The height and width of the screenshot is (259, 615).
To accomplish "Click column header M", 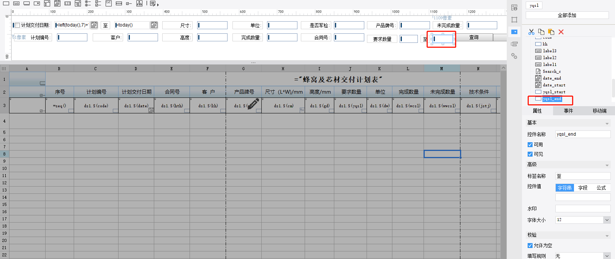I will click(x=442, y=69).
